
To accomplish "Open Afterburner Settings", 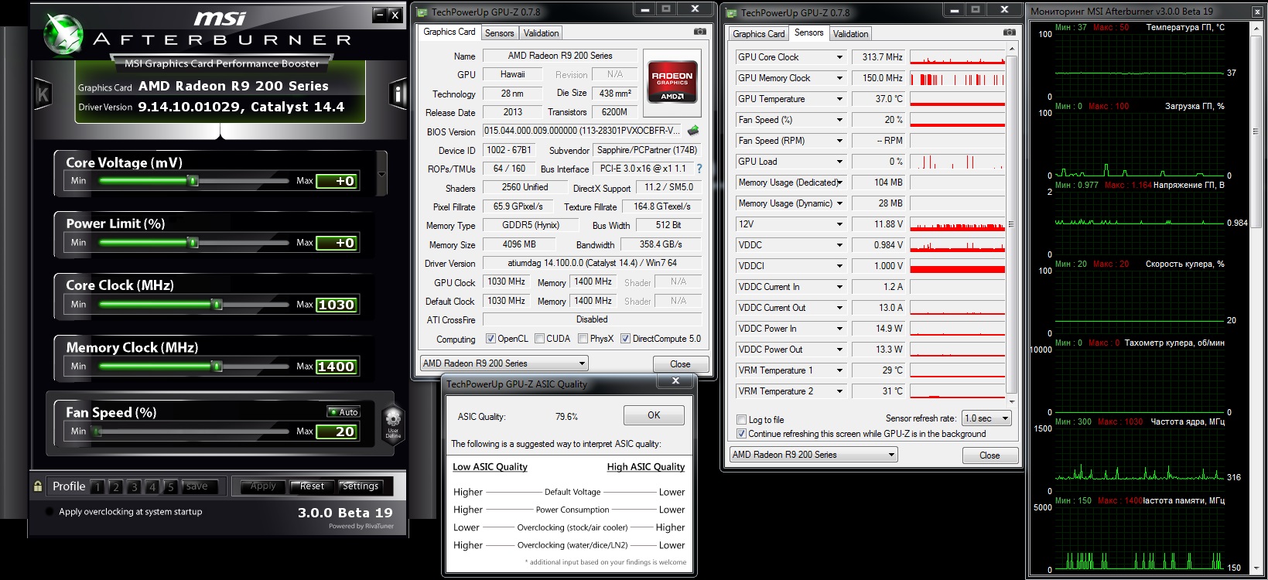I will pos(361,486).
